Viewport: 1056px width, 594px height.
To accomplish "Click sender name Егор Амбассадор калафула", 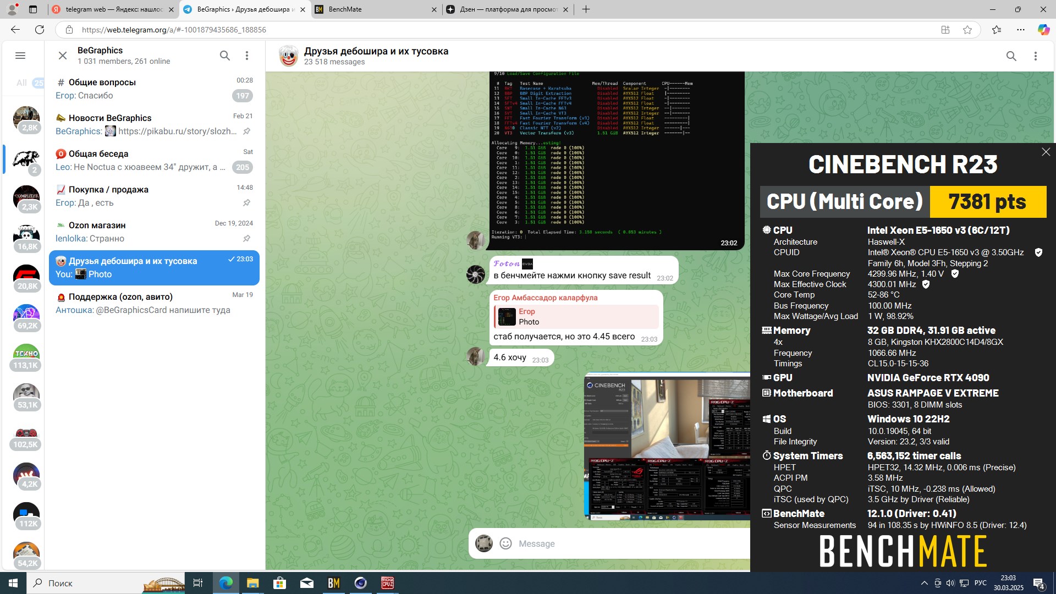I will point(545,298).
